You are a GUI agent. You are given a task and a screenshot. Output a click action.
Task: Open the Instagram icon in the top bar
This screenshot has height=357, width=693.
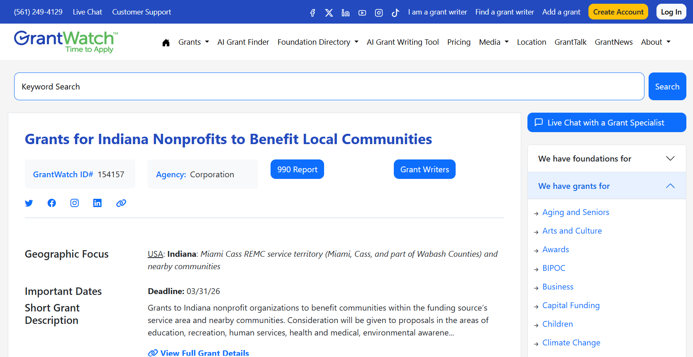(379, 13)
